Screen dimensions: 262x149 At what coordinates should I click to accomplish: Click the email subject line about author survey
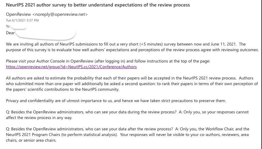tap(98, 5)
